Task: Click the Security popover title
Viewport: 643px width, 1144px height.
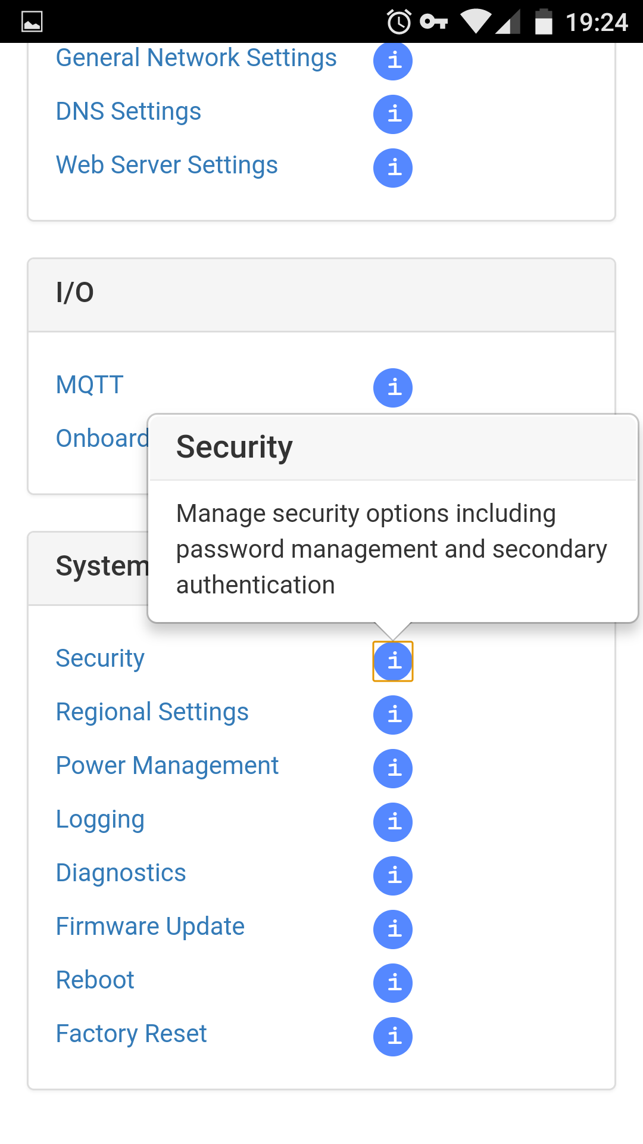Action: coord(235,447)
